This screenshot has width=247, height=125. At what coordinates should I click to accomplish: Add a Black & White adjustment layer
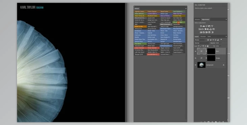(205, 29)
